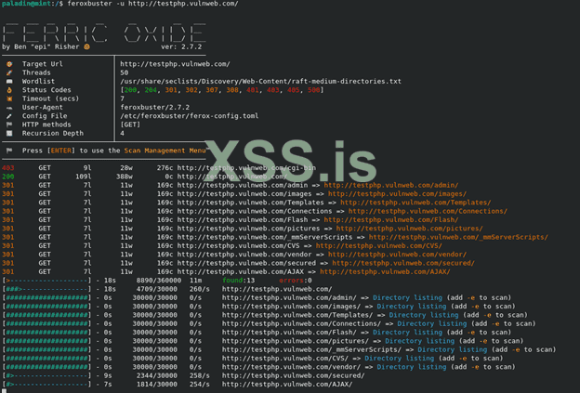
Task: Click the icon beside Recursion Depth
Action: point(9,133)
